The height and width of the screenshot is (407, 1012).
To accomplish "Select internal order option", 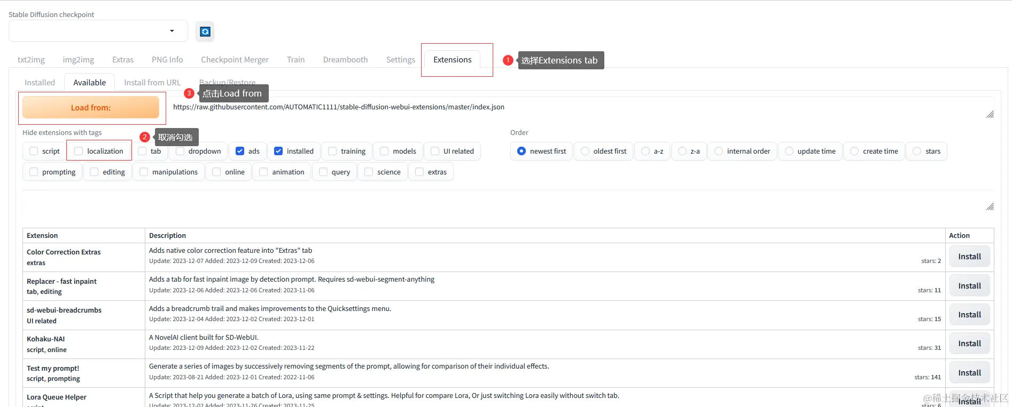I will pos(719,151).
